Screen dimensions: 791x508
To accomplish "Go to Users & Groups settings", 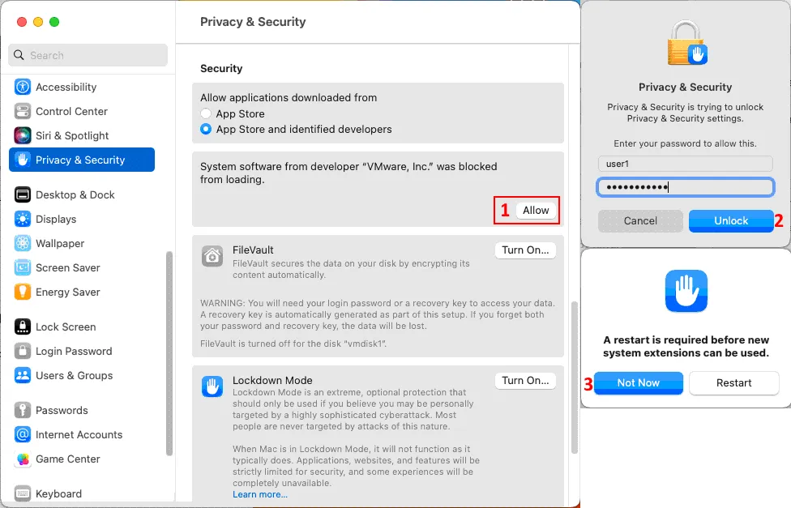I will tap(74, 376).
